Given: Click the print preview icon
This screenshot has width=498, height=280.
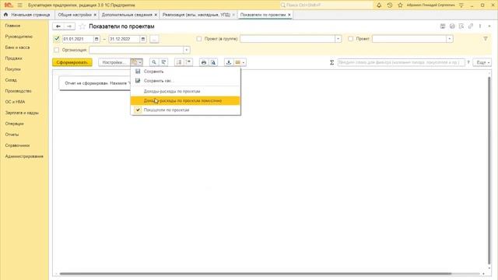Looking at the screenshot, I should coord(213,62).
